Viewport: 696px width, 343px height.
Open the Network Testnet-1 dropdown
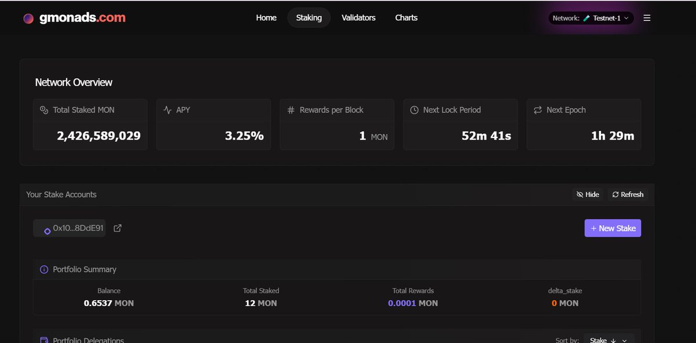click(x=591, y=19)
